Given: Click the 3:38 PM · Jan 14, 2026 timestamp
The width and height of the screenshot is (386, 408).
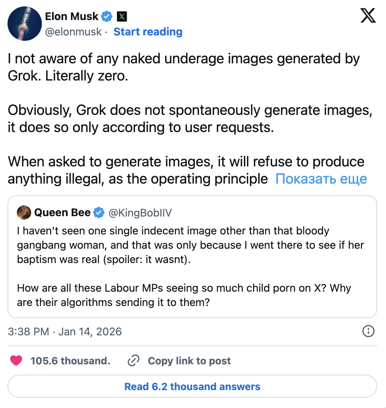Looking at the screenshot, I should point(65,332).
